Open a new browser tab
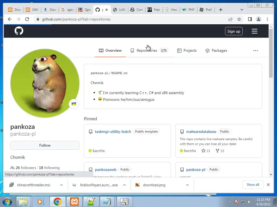This screenshot has height=207, width=277. (221, 10)
